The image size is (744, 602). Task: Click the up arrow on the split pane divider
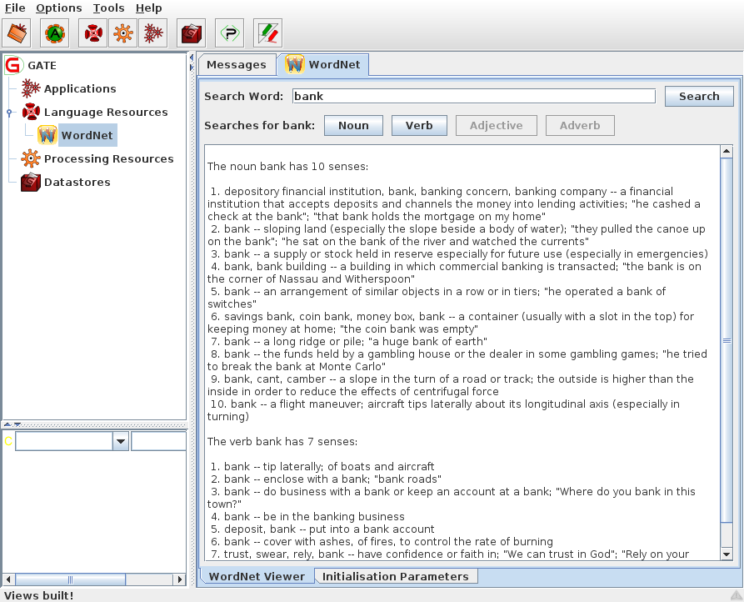[8, 424]
